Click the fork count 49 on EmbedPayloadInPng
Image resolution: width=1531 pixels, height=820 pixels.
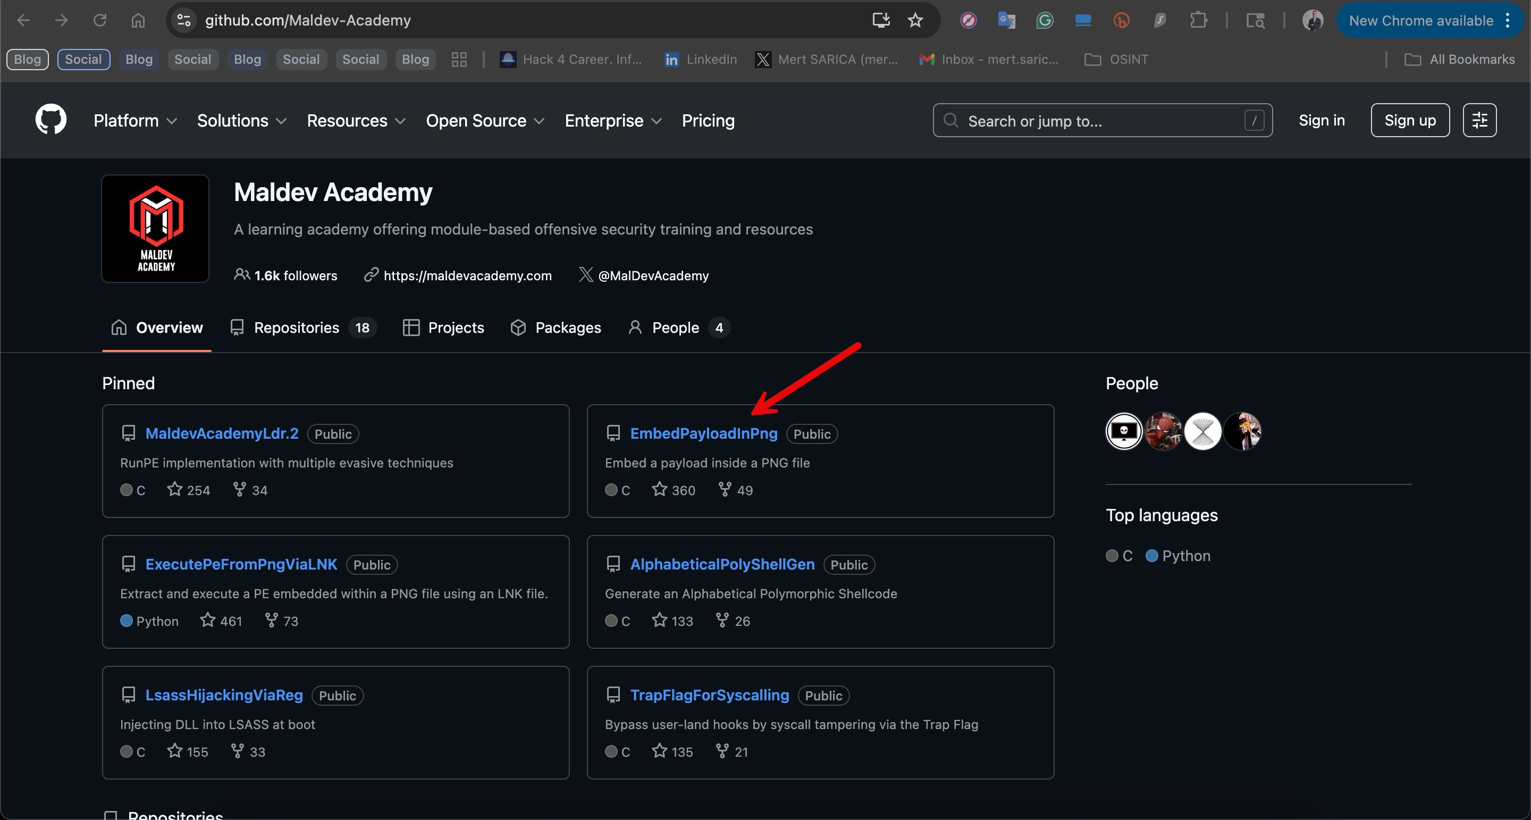coord(735,490)
